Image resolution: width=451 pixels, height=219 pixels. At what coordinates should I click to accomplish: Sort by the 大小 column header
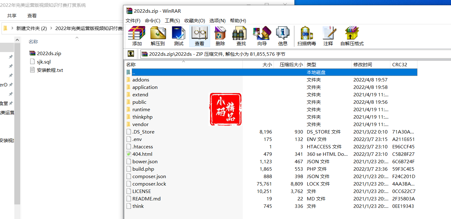point(258,64)
